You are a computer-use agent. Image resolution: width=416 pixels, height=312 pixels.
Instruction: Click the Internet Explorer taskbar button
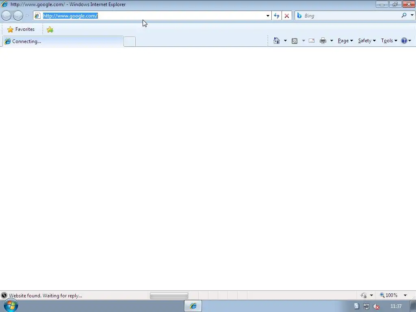point(193,306)
